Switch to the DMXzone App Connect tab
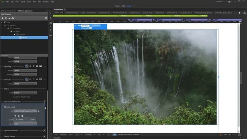 point(25,11)
